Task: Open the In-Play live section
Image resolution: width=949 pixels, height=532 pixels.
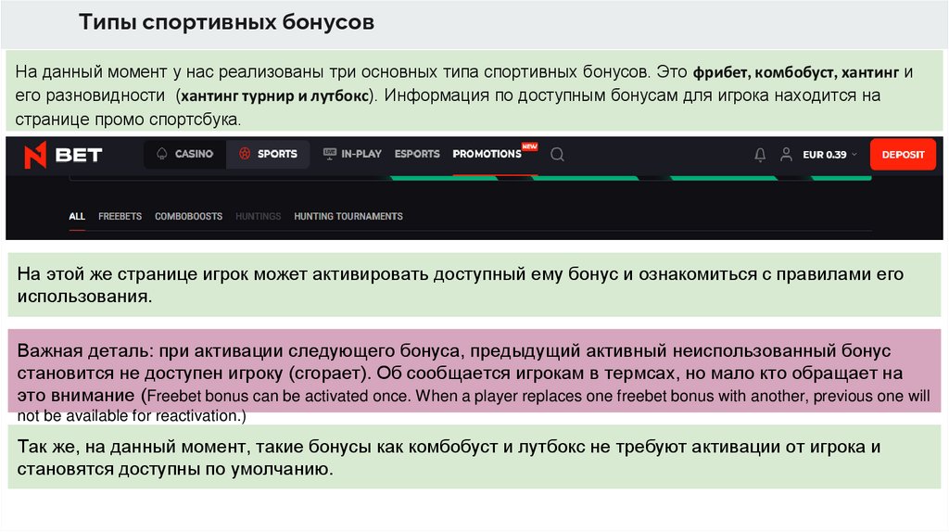Action: [352, 154]
